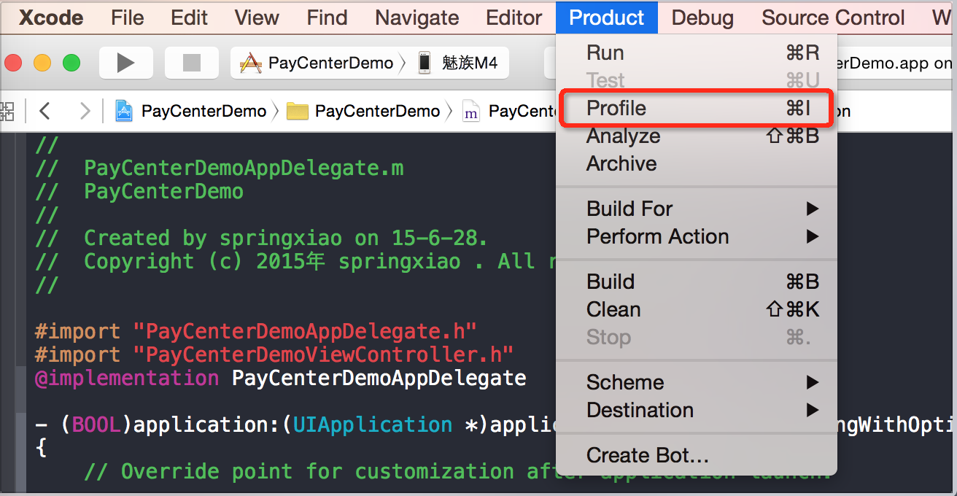The height and width of the screenshot is (496, 957).
Task: Expand the Build For submenu
Action: 697,209
